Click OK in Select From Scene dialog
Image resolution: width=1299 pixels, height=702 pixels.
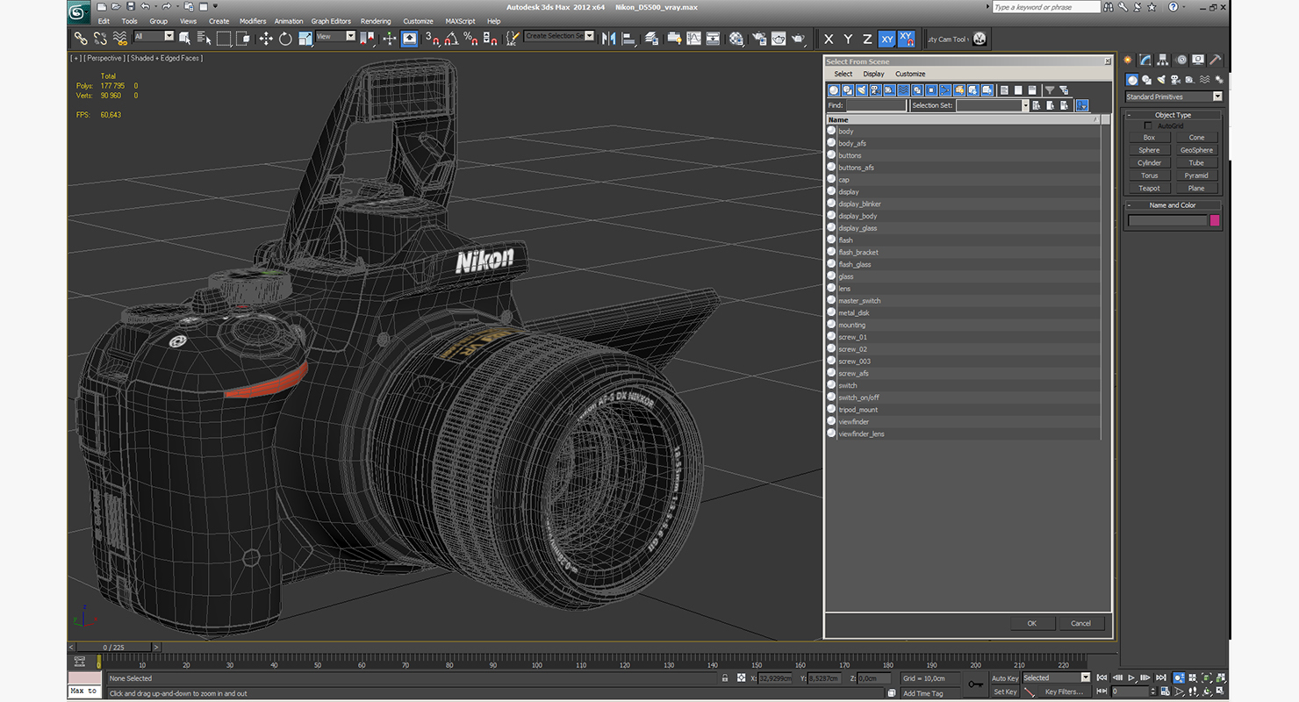(x=1032, y=623)
